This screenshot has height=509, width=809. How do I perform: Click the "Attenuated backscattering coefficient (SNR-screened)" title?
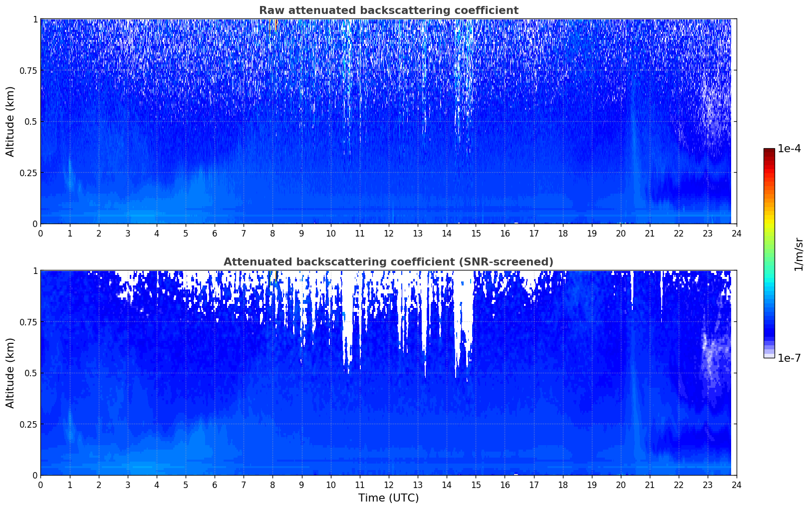tap(388, 262)
